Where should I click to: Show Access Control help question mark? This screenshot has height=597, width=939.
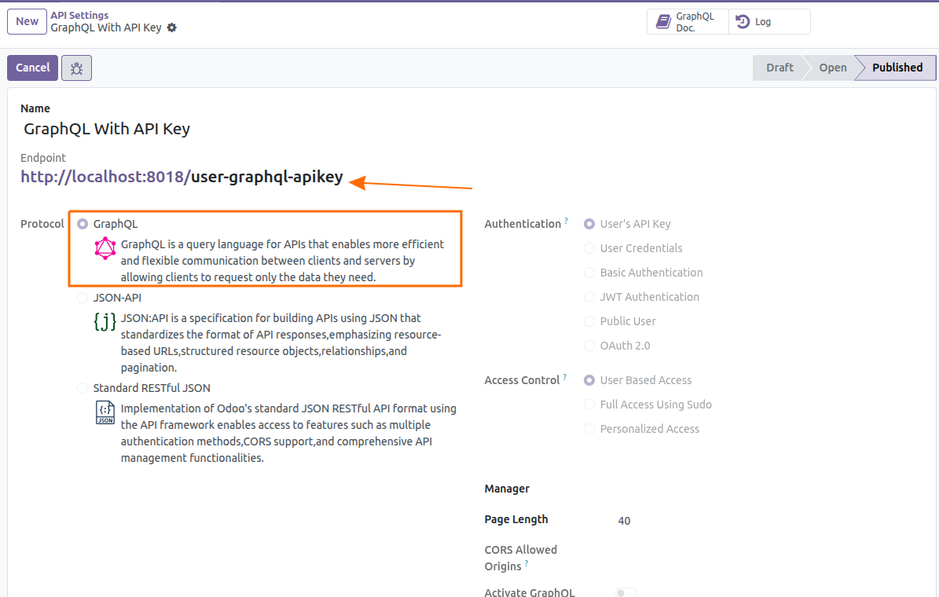click(x=565, y=378)
